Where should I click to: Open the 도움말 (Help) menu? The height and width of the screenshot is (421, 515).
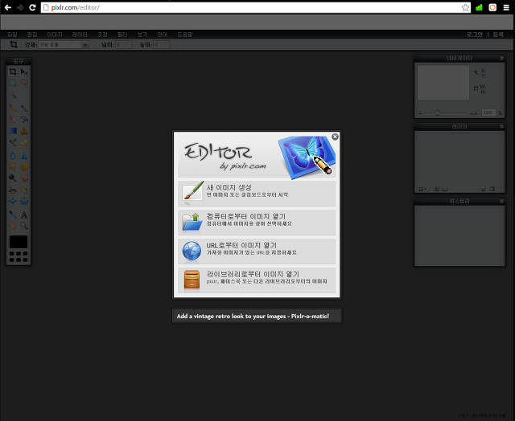pyautogui.click(x=185, y=35)
